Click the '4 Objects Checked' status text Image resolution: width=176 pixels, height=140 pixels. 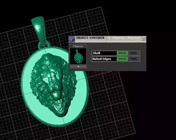tap(124, 38)
